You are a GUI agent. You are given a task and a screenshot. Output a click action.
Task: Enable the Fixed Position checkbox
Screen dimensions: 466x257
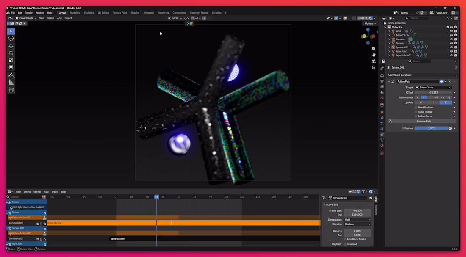click(x=416, y=108)
